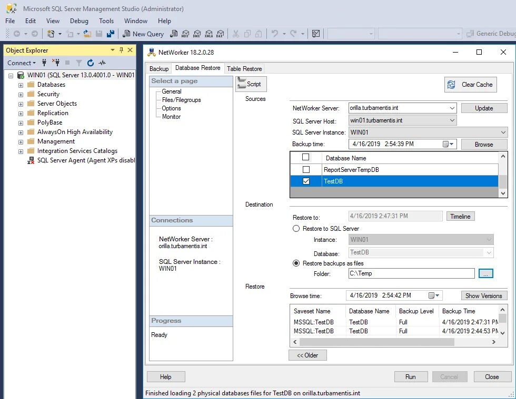Viewport: 516px width, 399px height.
Task: Click the Copy toolbar icon
Action: pos(247,34)
